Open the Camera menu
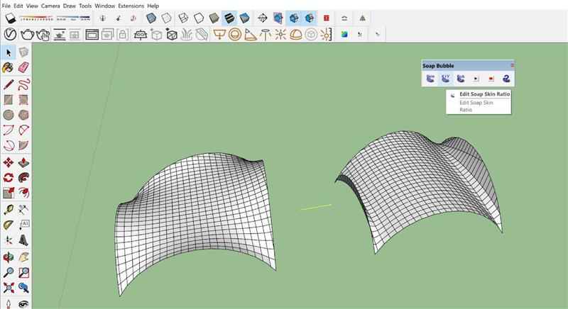This screenshot has width=568, height=309. (50, 6)
